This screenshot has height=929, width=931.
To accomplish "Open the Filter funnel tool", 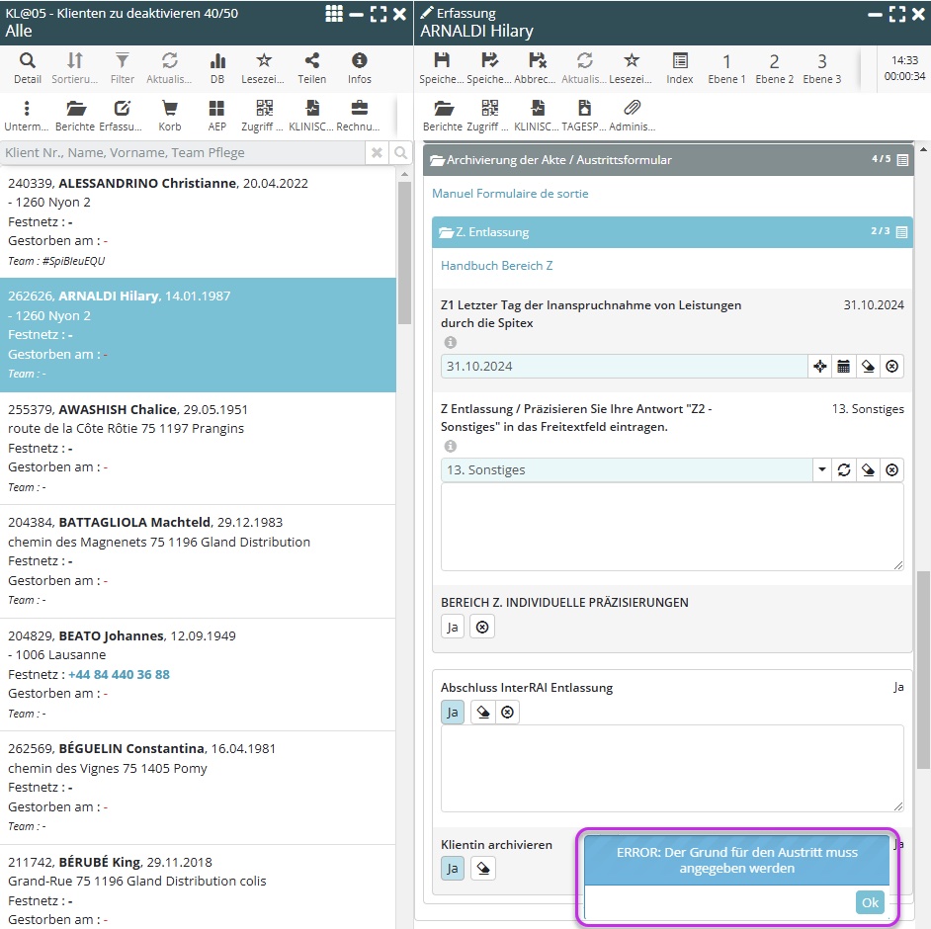I will (x=122, y=67).
